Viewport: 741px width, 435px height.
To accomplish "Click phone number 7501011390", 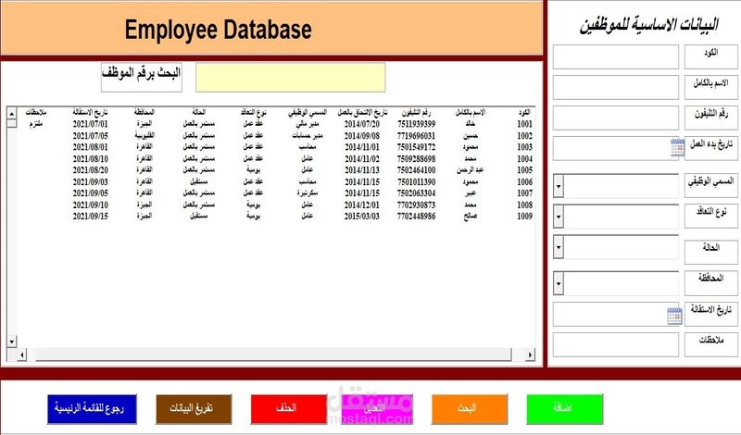I will (416, 181).
